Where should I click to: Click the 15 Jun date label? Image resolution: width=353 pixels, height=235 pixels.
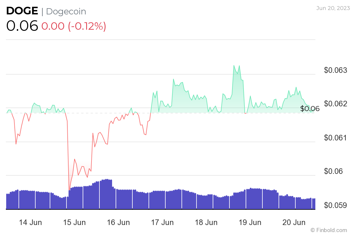click(74, 222)
